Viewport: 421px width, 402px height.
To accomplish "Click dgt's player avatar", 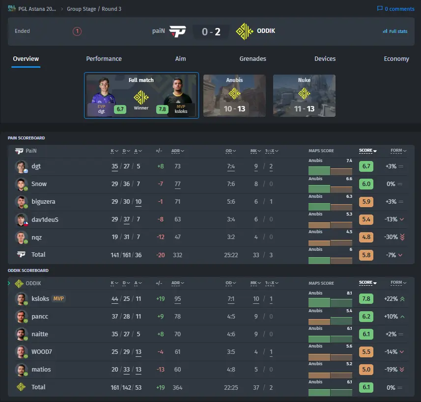I will pos(21,166).
